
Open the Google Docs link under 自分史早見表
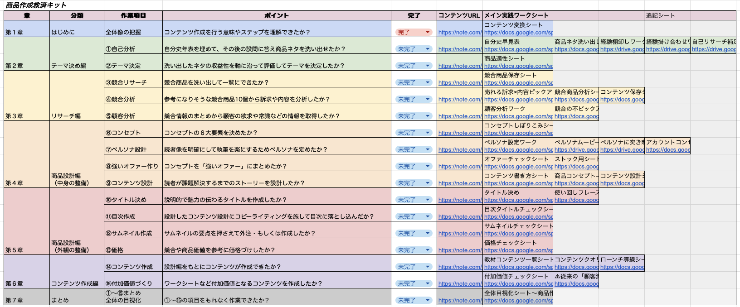[518, 49]
